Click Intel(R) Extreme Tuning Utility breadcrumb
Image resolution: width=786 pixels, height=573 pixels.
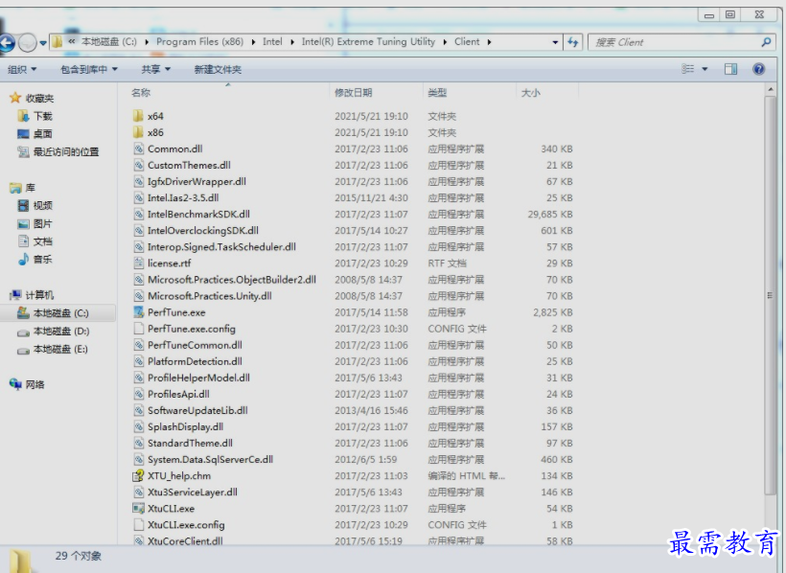pos(368,41)
